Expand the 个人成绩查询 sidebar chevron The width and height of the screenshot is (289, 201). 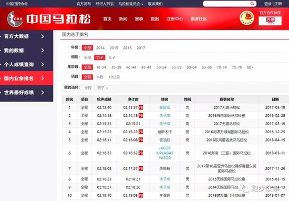pyautogui.click(x=43, y=64)
